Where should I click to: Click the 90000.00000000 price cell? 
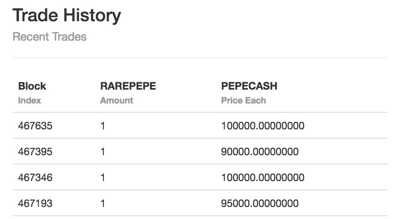[260, 152]
